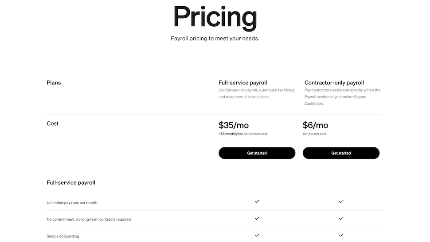This screenshot has height=242, width=430.
Task: Click Contractor-only checkmark for Simple onboarding
Action: point(341,235)
